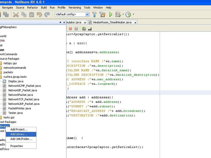Select NetworkUDP_Packet.java file
The height and width of the screenshot is (158, 211).
point(24,104)
